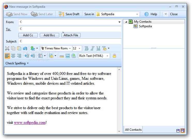Click the Add Bcc button
Screen dimensions: 192x140
click(49, 35)
